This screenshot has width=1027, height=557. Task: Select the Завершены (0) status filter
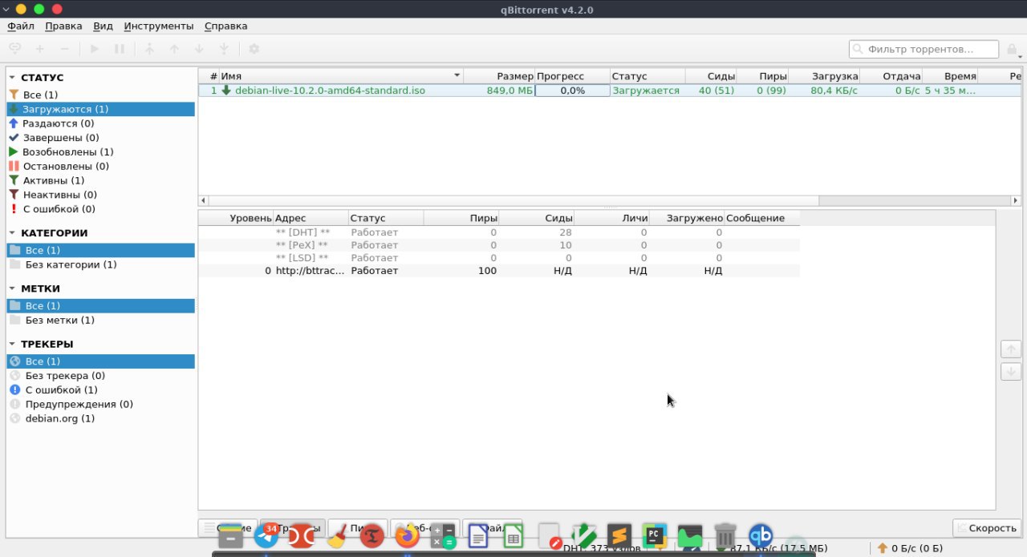coord(100,138)
